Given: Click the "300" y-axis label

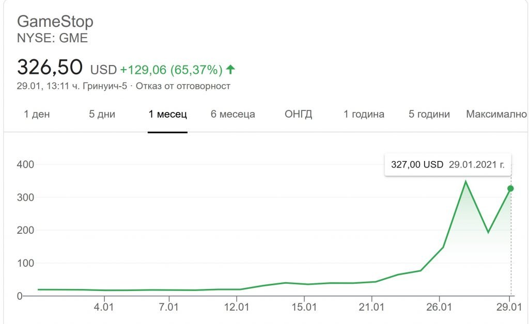Looking at the screenshot, I should 25,198.
